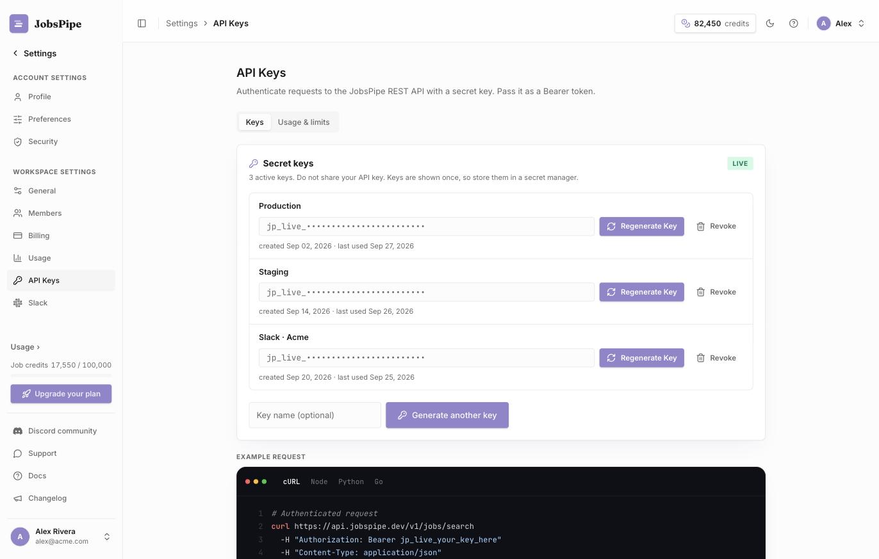Open Docs link
The height and width of the screenshot is (559, 879).
pyautogui.click(x=61, y=476)
